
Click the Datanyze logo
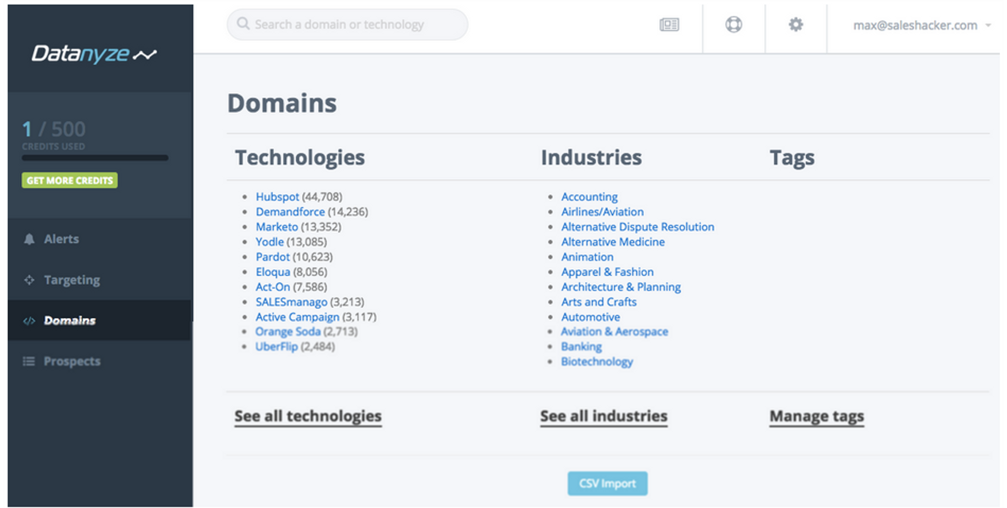(x=94, y=54)
